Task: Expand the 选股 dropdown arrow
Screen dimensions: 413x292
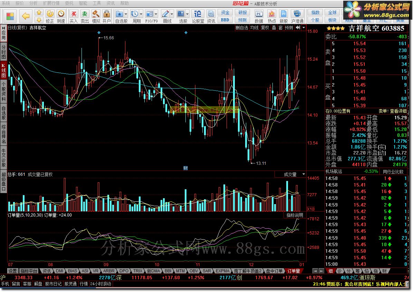Action: (188, 14)
